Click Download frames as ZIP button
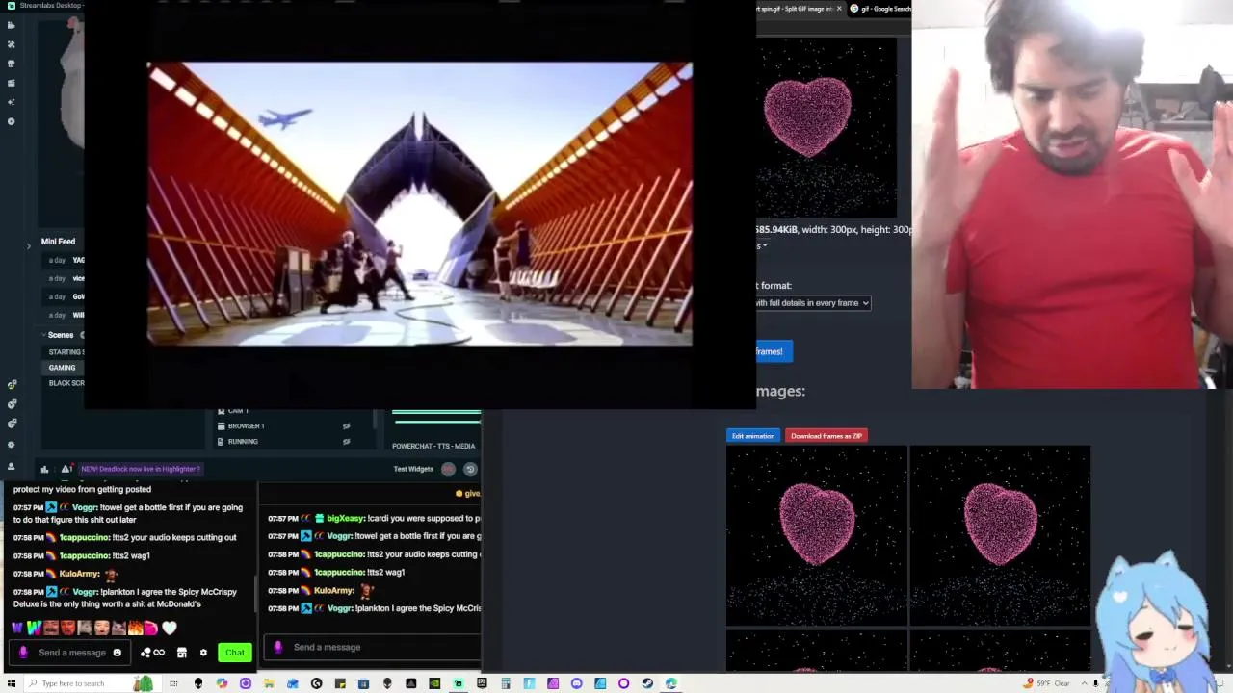Screen dimensions: 1233x693 826,436
